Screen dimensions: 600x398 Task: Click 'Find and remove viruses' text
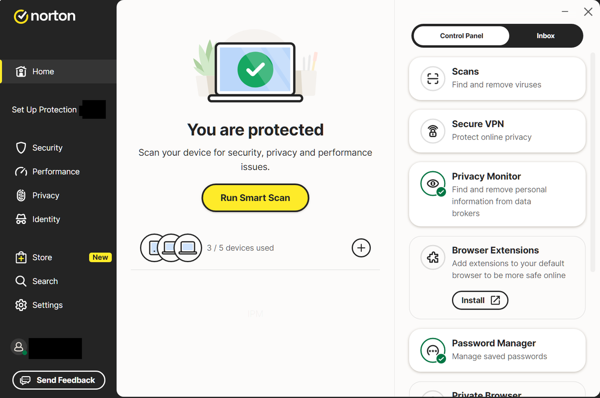tap(496, 85)
